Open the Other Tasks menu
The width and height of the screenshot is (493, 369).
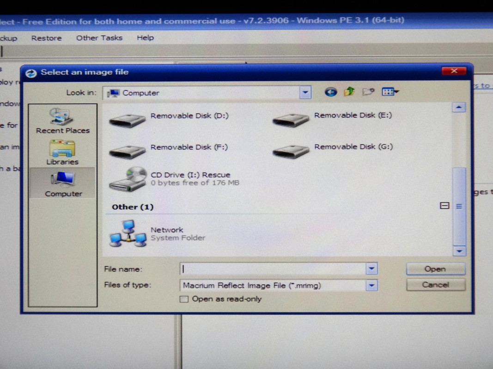point(99,38)
